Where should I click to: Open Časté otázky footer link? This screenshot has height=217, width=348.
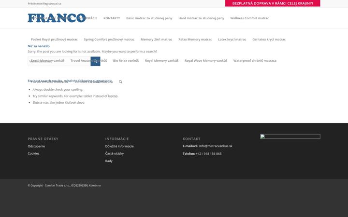[x=115, y=153]
